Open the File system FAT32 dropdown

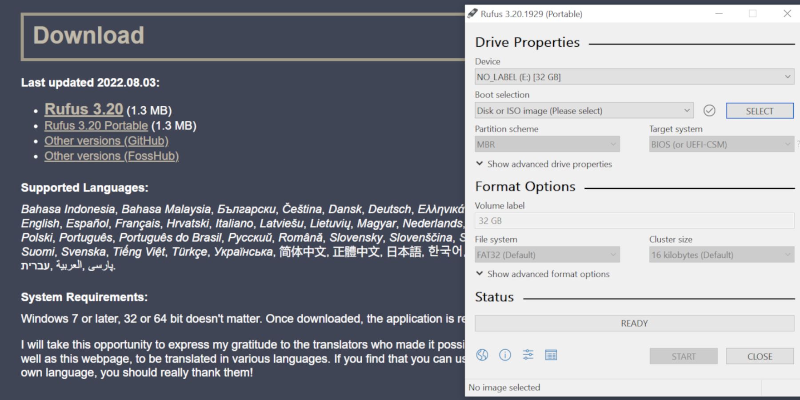coord(547,255)
